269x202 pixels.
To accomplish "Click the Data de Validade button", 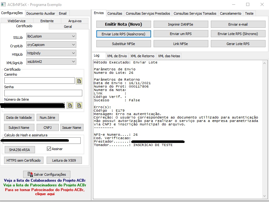I will tap(19, 118).
